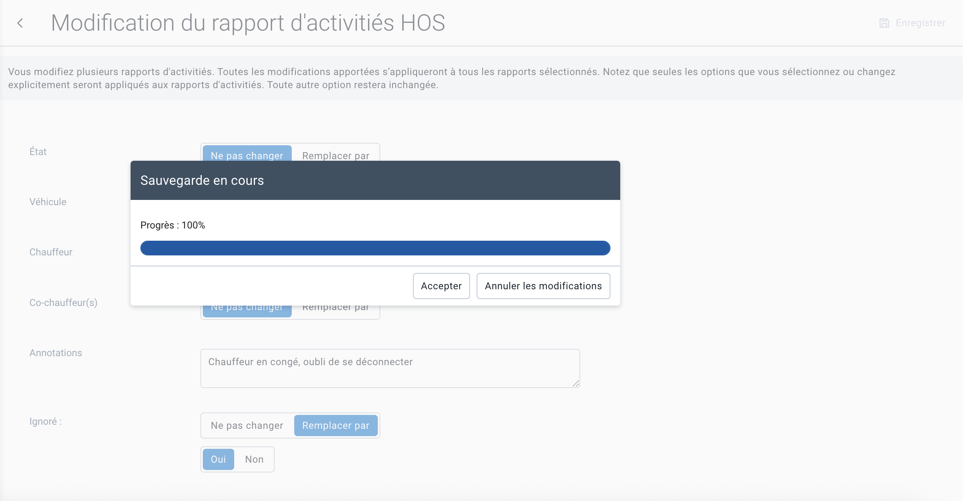Choose 'Remplacer par' for Ignoré
963x501 pixels.
tap(336, 426)
